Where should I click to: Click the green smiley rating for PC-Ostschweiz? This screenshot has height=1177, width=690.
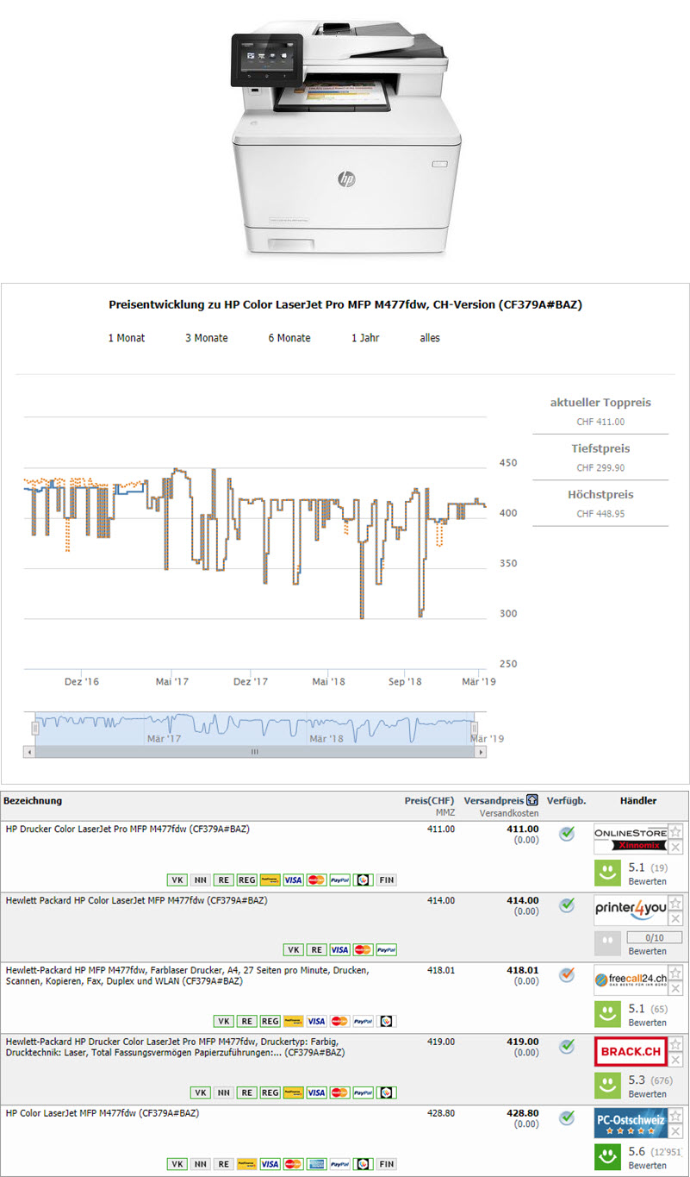click(x=607, y=1155)
